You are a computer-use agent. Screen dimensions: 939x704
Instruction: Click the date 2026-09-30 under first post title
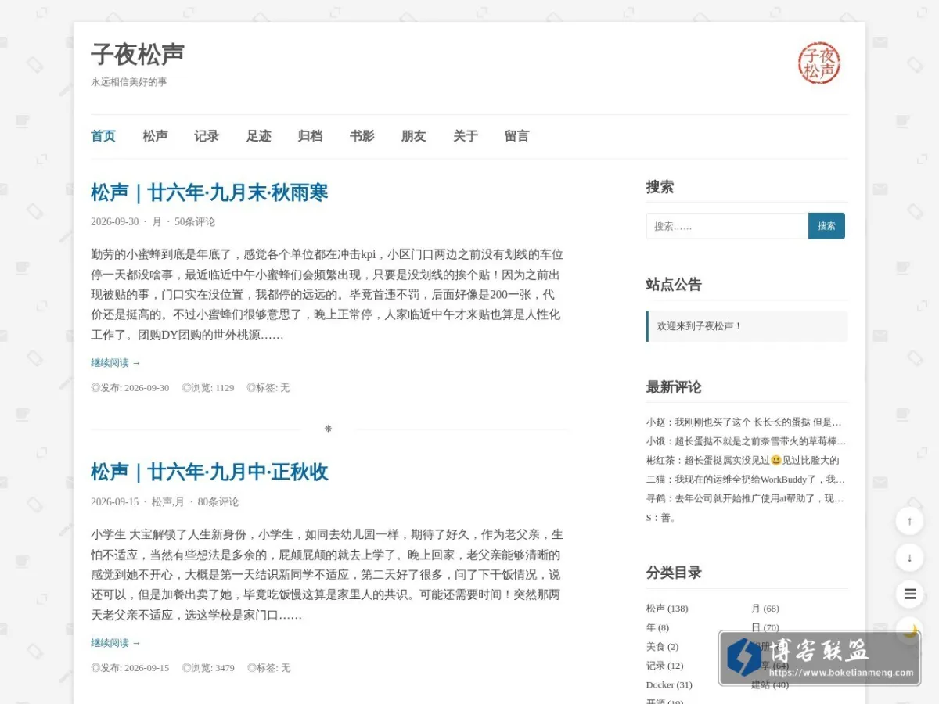point(115,222)
